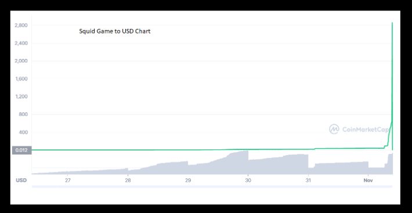Click the green price spike peak
The image size is (412, 213).
pyautogui.click(x=392, y=23)
